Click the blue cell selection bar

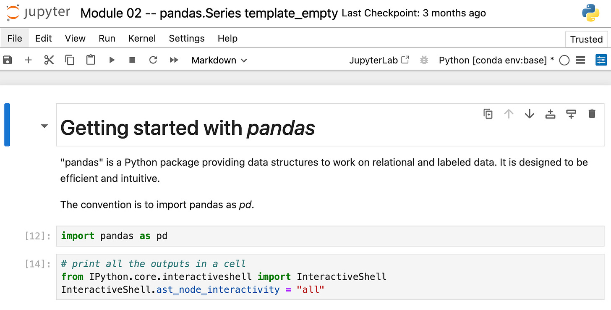(x=7, y=125)
